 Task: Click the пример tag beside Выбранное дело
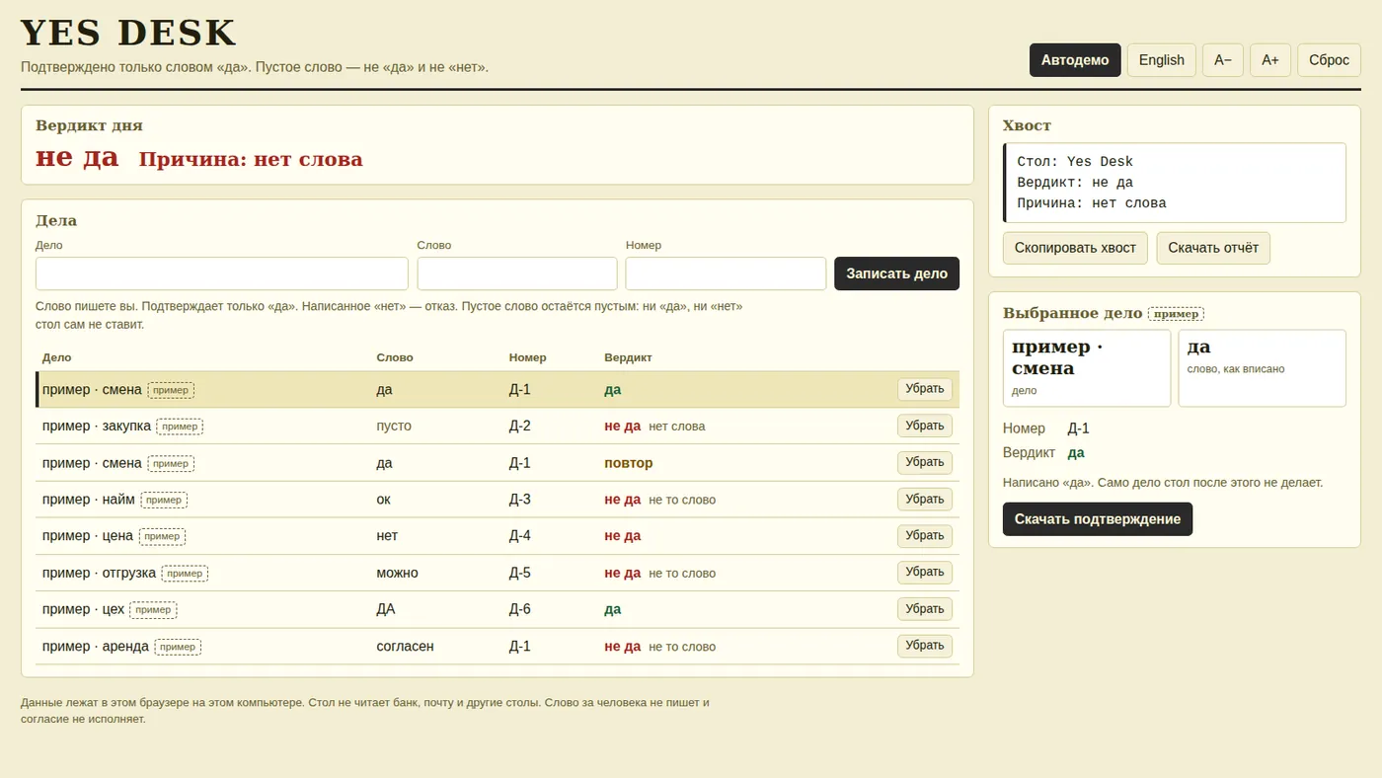click(1176, 314)
